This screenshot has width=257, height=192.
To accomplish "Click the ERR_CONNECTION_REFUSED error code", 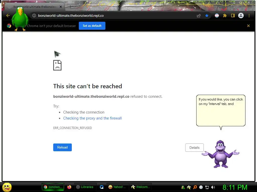I will coord(73,128).
